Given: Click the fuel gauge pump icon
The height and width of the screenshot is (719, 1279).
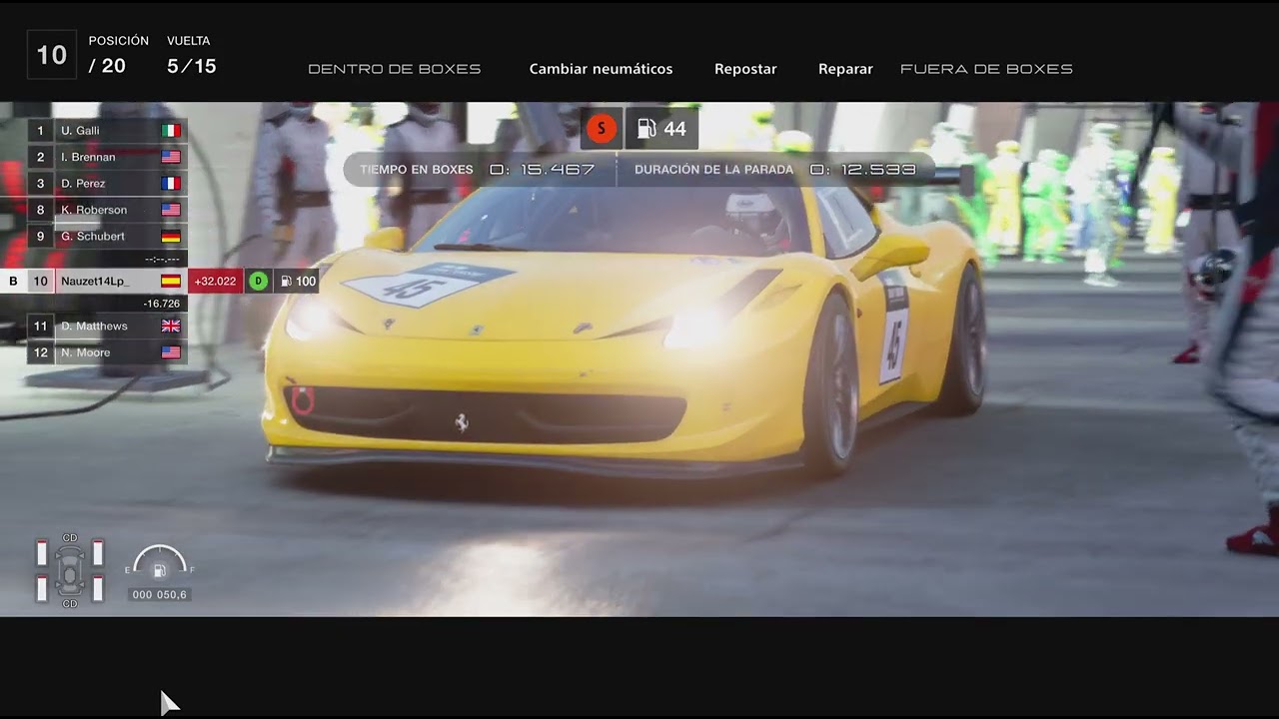Looking at the screenshot, I should pyautogui.click(x=159, y=571).
